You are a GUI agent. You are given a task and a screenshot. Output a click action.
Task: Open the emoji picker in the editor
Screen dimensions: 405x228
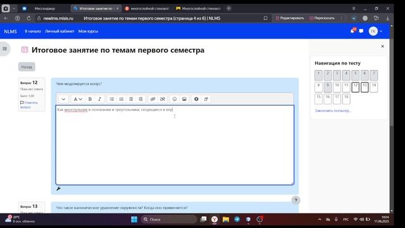pos(175,99)
